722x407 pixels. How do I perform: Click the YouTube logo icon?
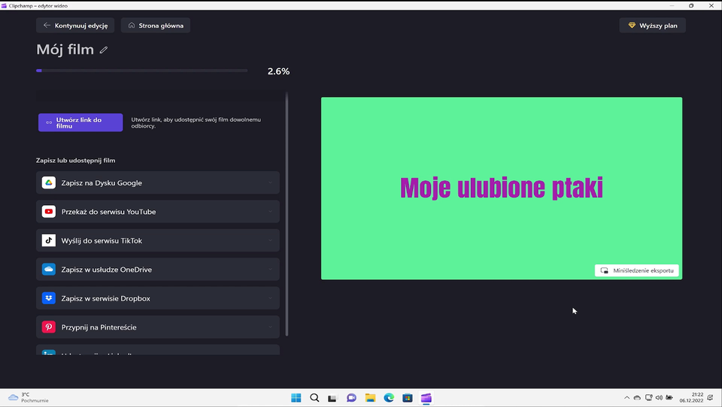coord(48,212)
